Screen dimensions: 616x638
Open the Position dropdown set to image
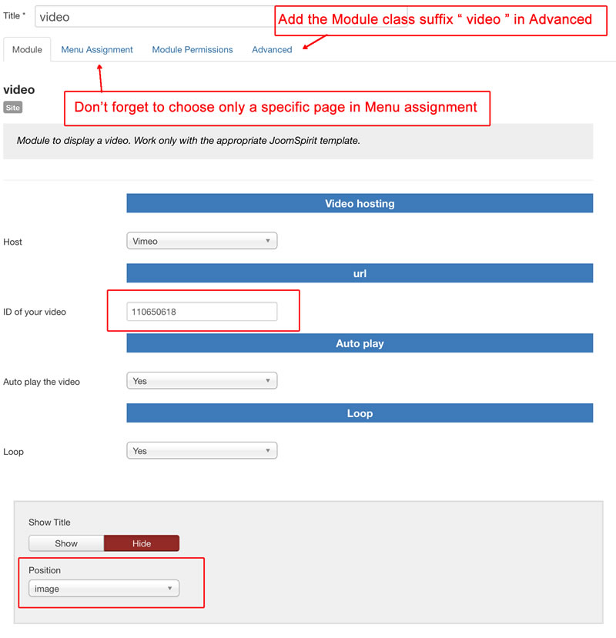103,589
